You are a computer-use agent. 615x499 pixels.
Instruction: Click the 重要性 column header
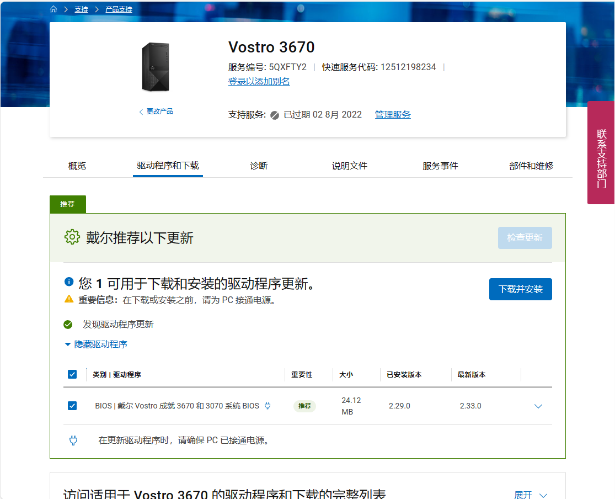click(x=302, y=375)
